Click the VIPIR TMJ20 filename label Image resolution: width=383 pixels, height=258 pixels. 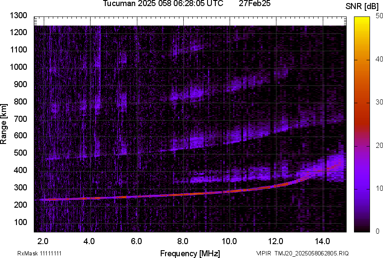click(302, 253)
